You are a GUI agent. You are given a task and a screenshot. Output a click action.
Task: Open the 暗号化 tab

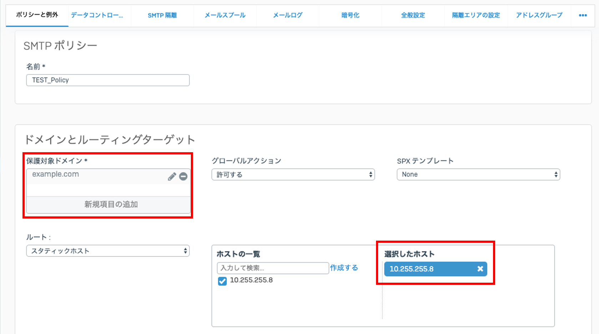click(350, 15)
